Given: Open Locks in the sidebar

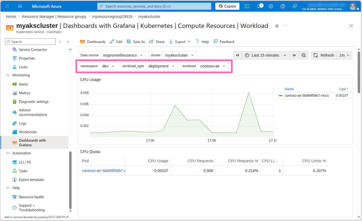Looking at the screenshot, I should click(23, 67).
